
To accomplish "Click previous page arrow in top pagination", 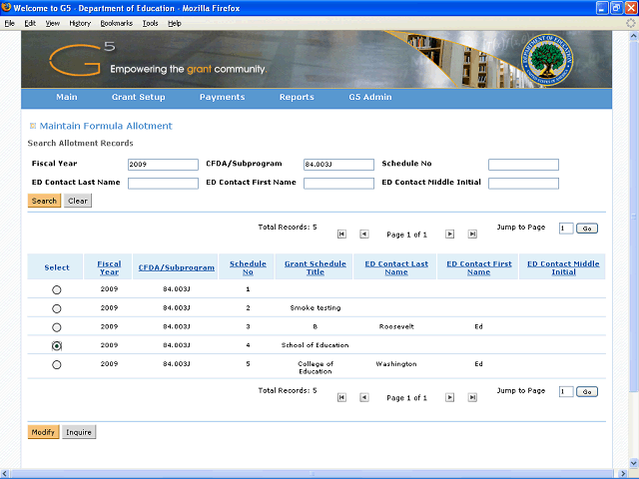I will [x=363, y=234].
